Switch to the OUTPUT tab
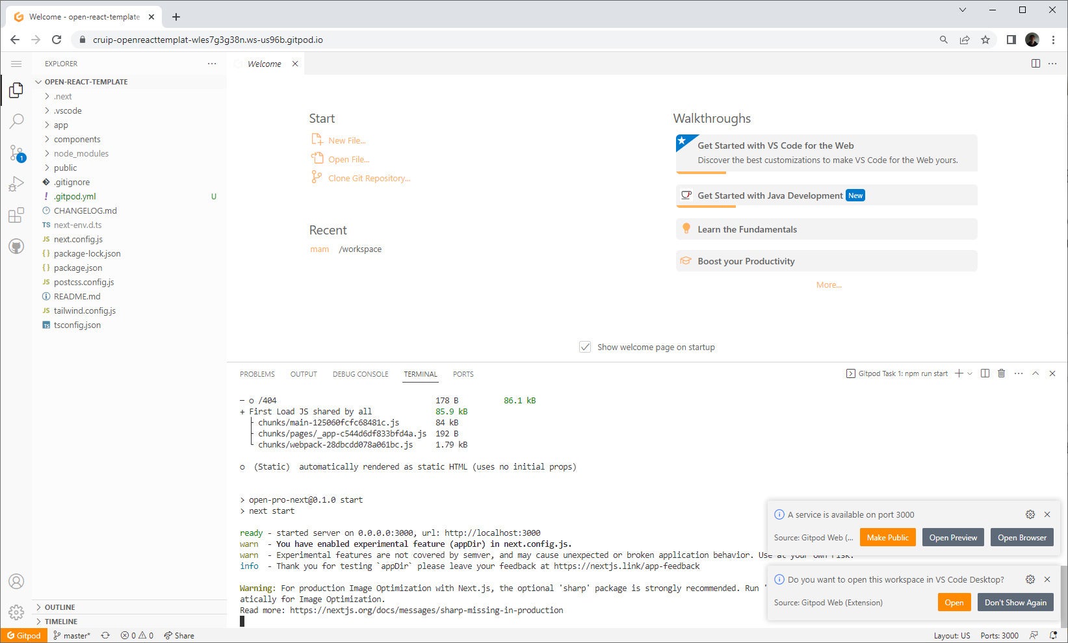Screen dimensions: 1068x643 (x=304, y=374)
